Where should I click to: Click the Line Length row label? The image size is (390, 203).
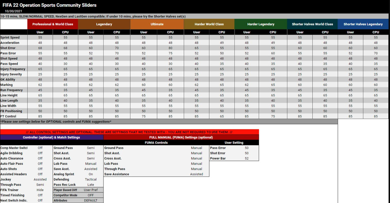click(x=9, y=101)
